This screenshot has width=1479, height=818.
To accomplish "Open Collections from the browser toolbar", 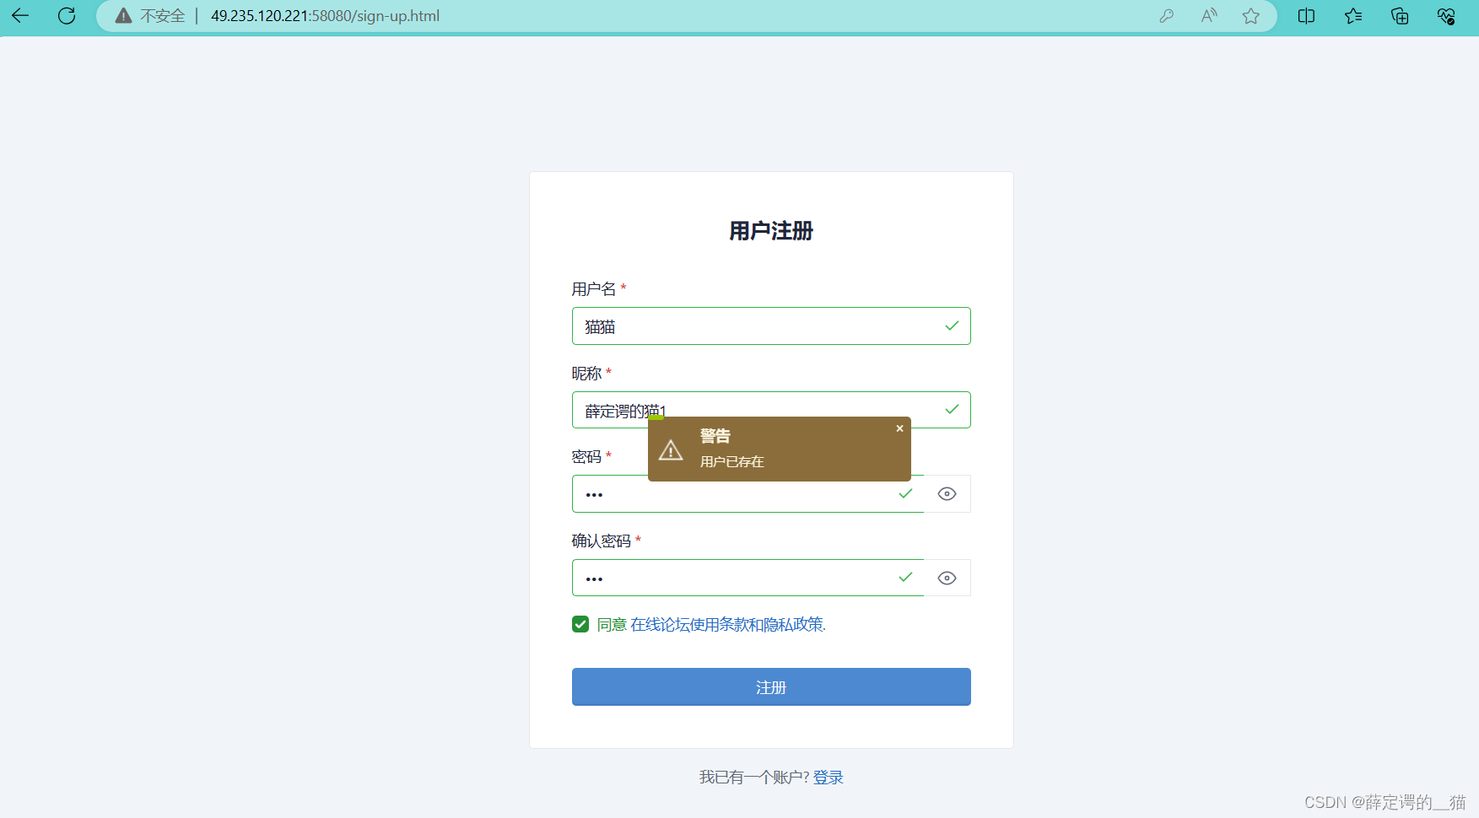I will (1353, 15).
